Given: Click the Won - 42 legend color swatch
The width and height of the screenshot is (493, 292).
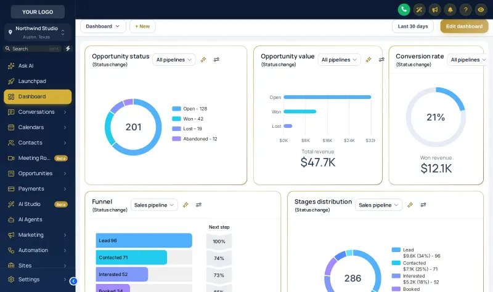Looking at the screenshot, I should coord(176,119).
